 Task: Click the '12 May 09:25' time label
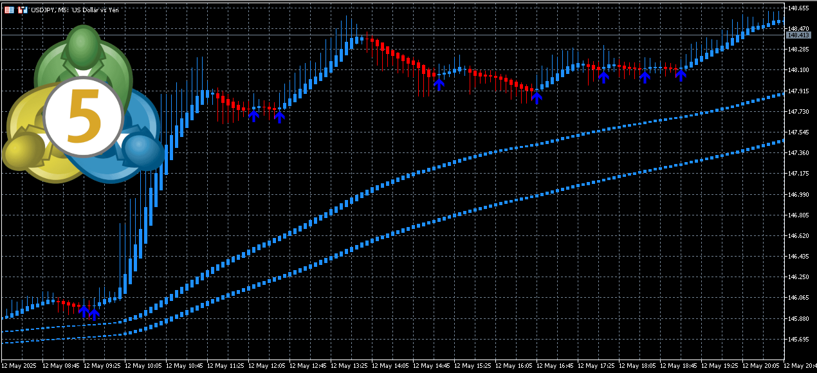[102, 366]
